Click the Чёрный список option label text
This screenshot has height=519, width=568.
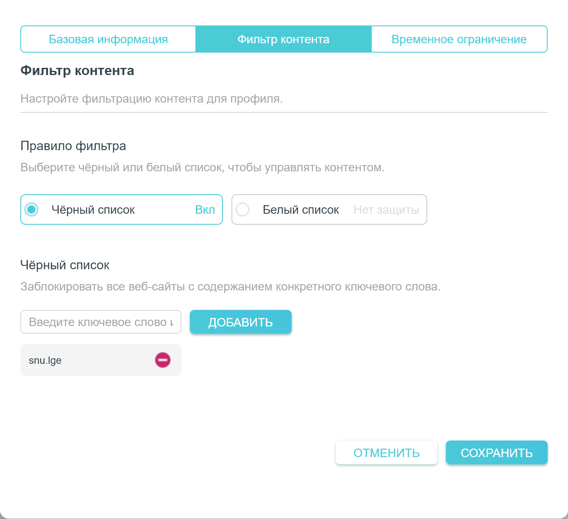pyautogui.click(x=93, y=210)
